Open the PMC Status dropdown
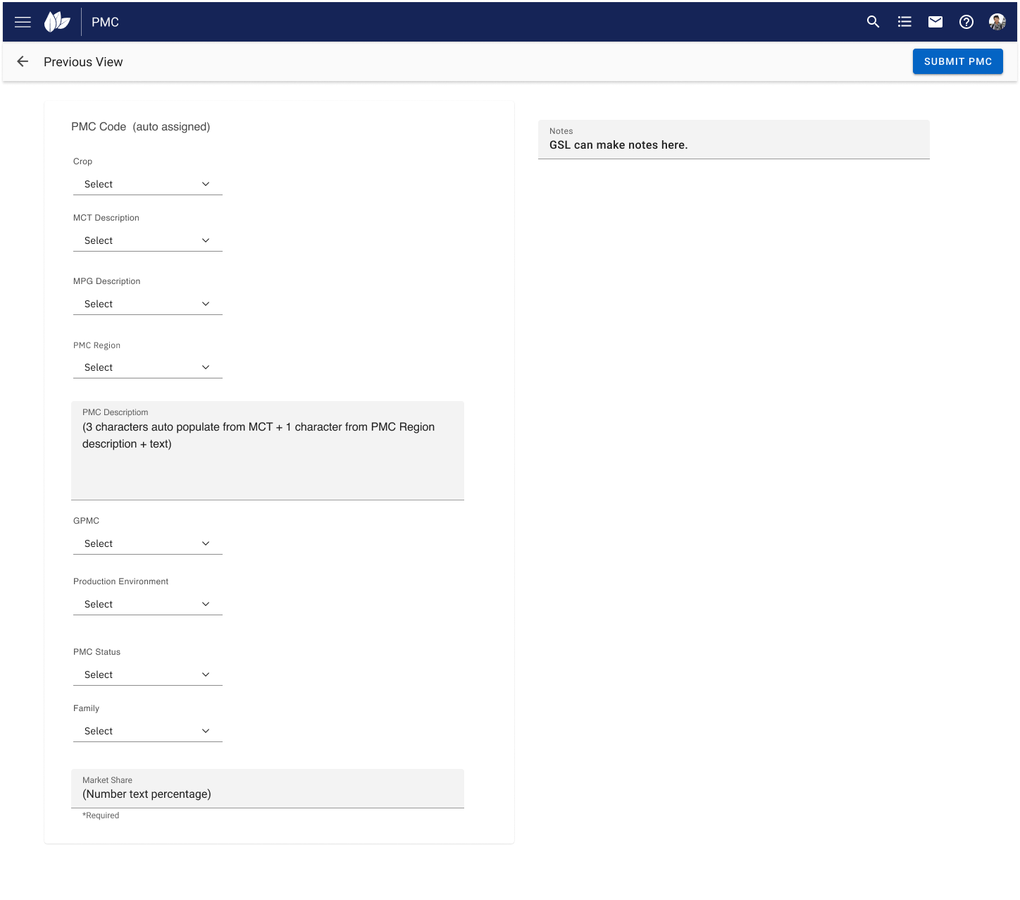Image resolution: width=1020 pixels, height=900 pixels. 147,674
